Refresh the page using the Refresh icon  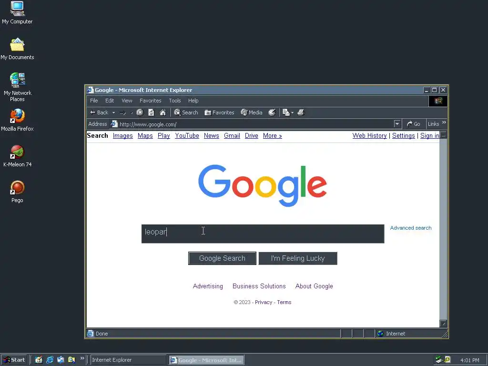click(151, 112)
